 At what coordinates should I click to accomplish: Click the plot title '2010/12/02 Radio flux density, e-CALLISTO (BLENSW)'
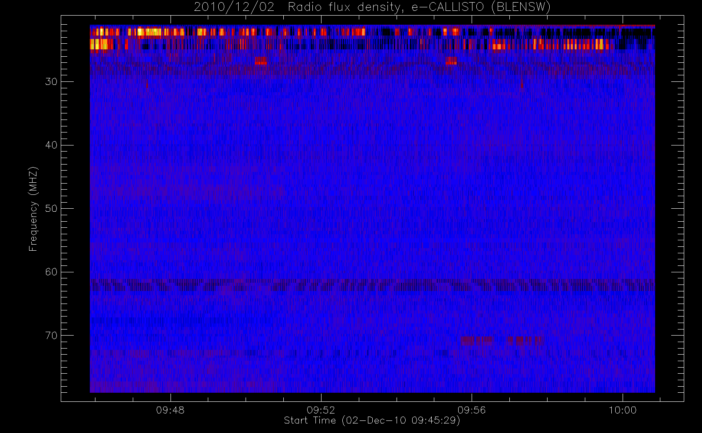click(372, 7)
